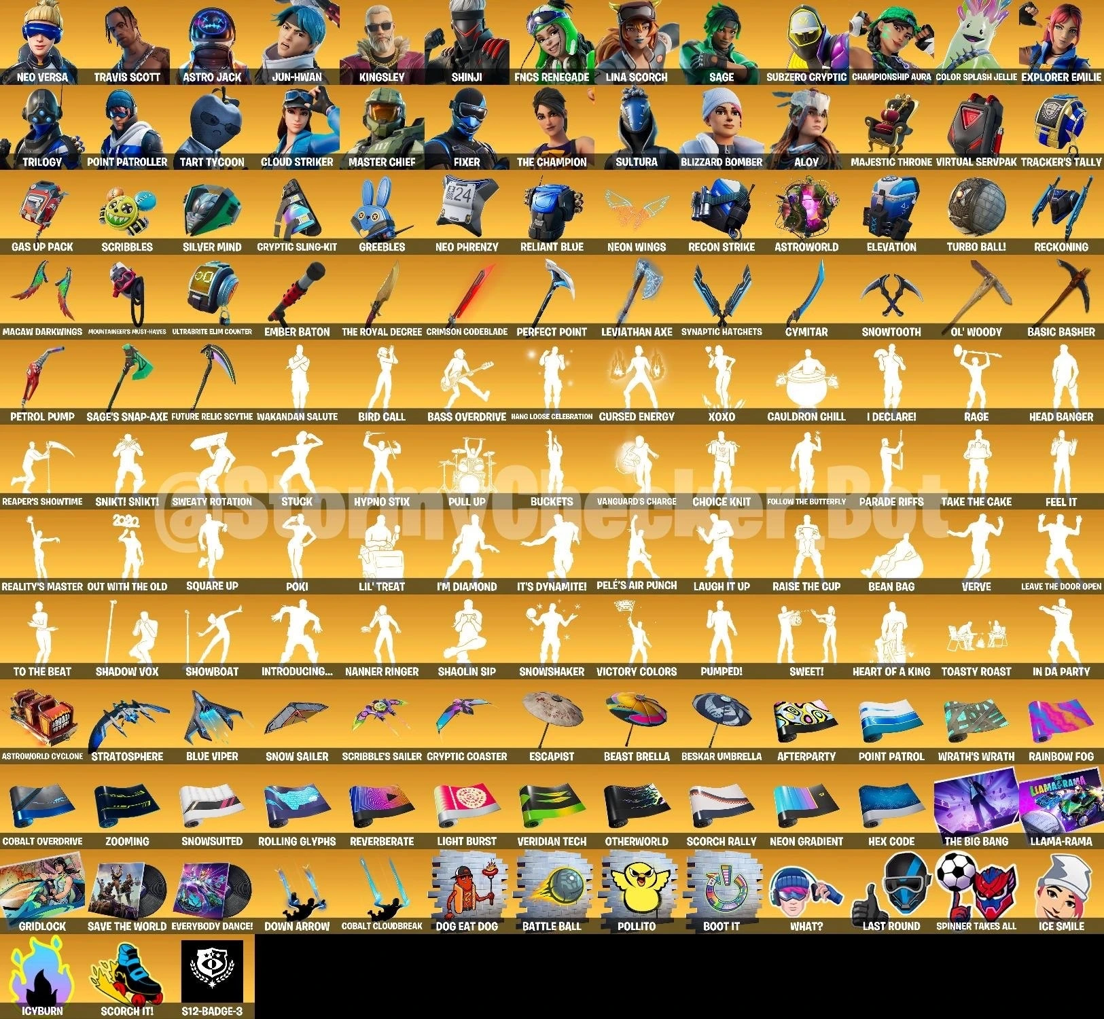
Task: Pick the Turbo Ball! back bling
Action: click(976, 212)
